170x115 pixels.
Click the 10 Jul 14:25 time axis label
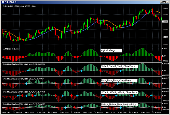click(64, 113)
